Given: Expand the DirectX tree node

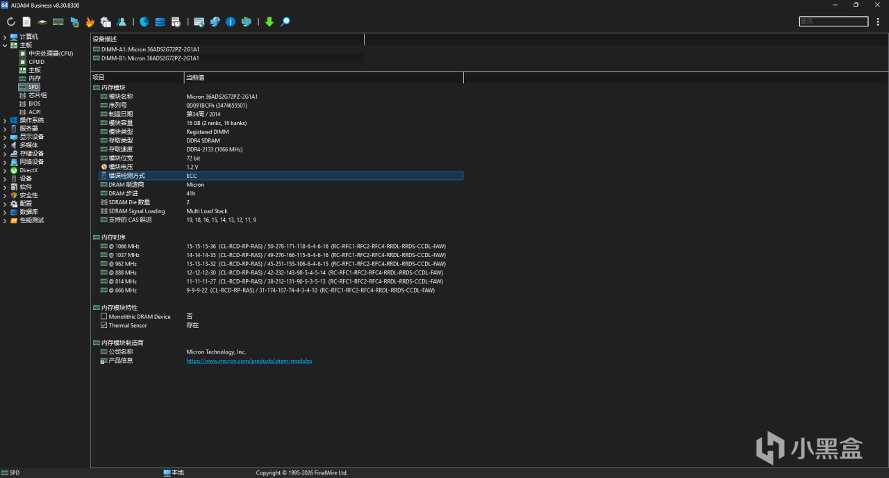Looking at the screenshot, I should click(x=5, y=170).
